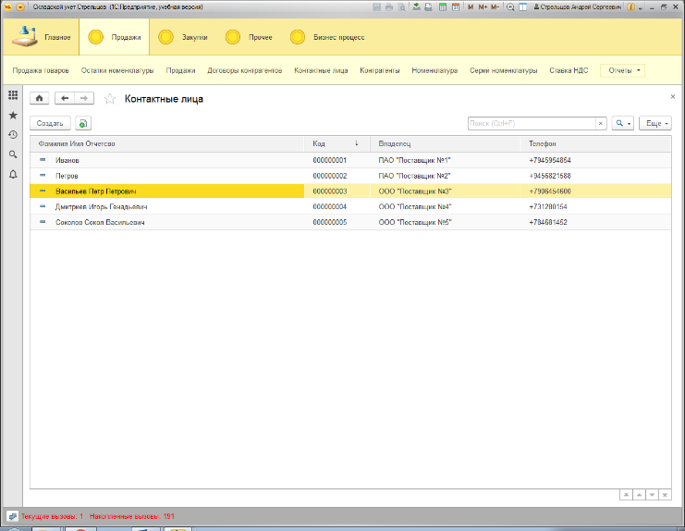This screenshot has width=685, height=531.
Task: Click the M- memory subtract button
Action: [x=495, y=7]
